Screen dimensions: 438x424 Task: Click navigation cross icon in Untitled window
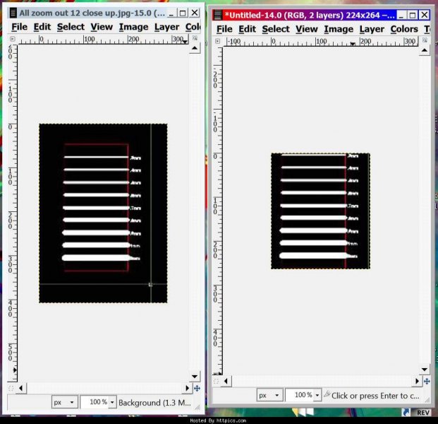(427, 381)
